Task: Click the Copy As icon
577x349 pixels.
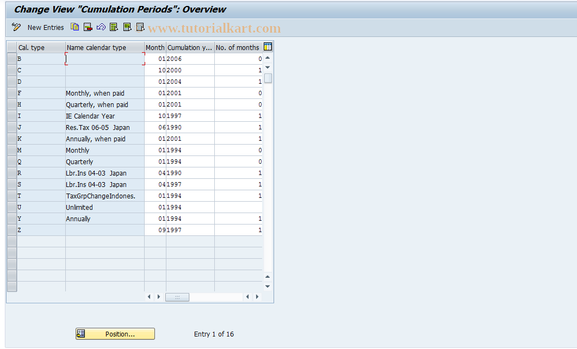Action: coord(75,27)
